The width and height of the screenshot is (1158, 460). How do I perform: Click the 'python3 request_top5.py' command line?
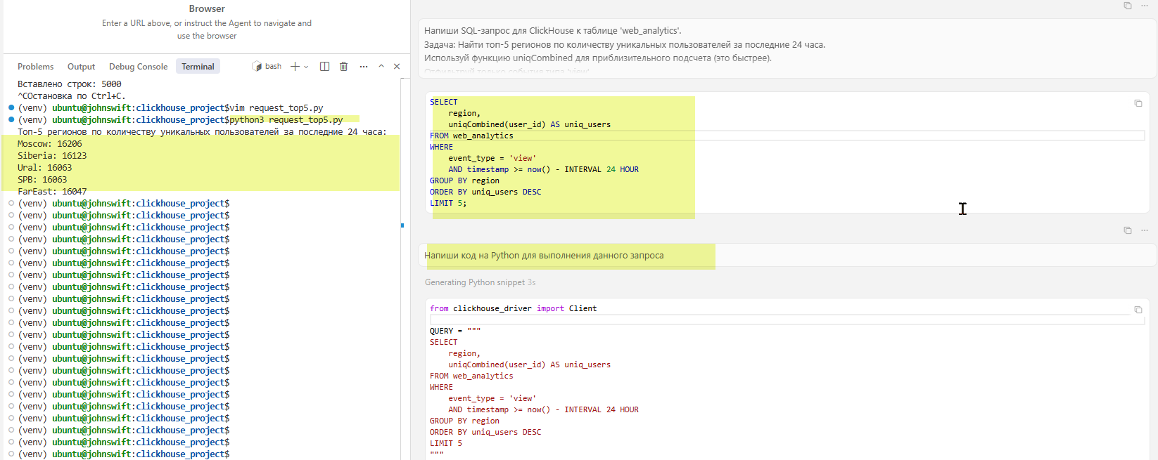click(286, 120)
